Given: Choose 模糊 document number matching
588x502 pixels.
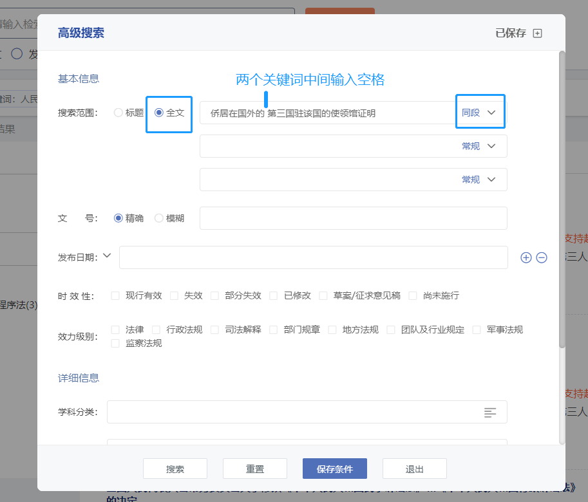Looking at the screenshot, I should coord(159,218).
